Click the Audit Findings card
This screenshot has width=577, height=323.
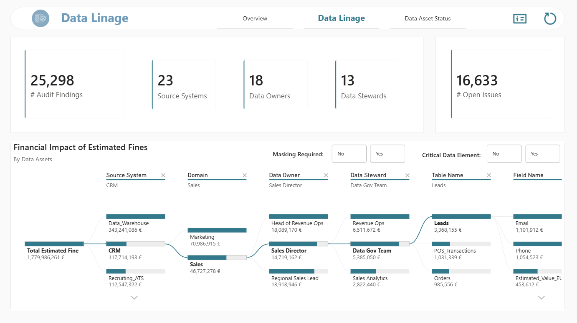click(75, 84)
